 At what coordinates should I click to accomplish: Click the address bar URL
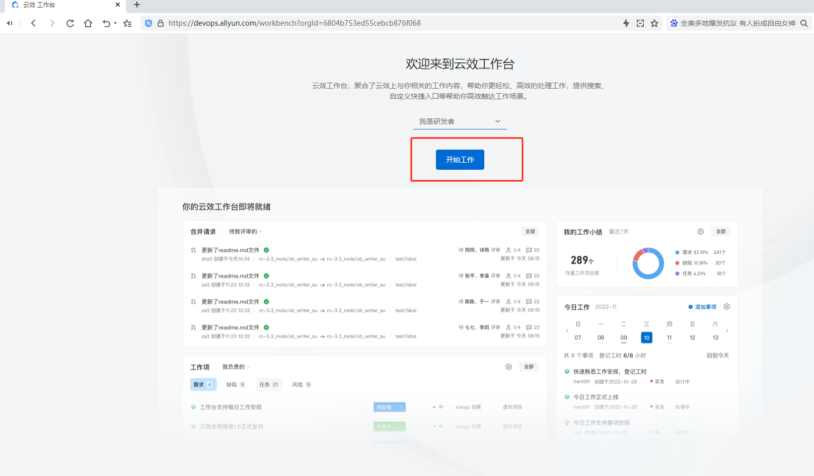tap(294, 23)
